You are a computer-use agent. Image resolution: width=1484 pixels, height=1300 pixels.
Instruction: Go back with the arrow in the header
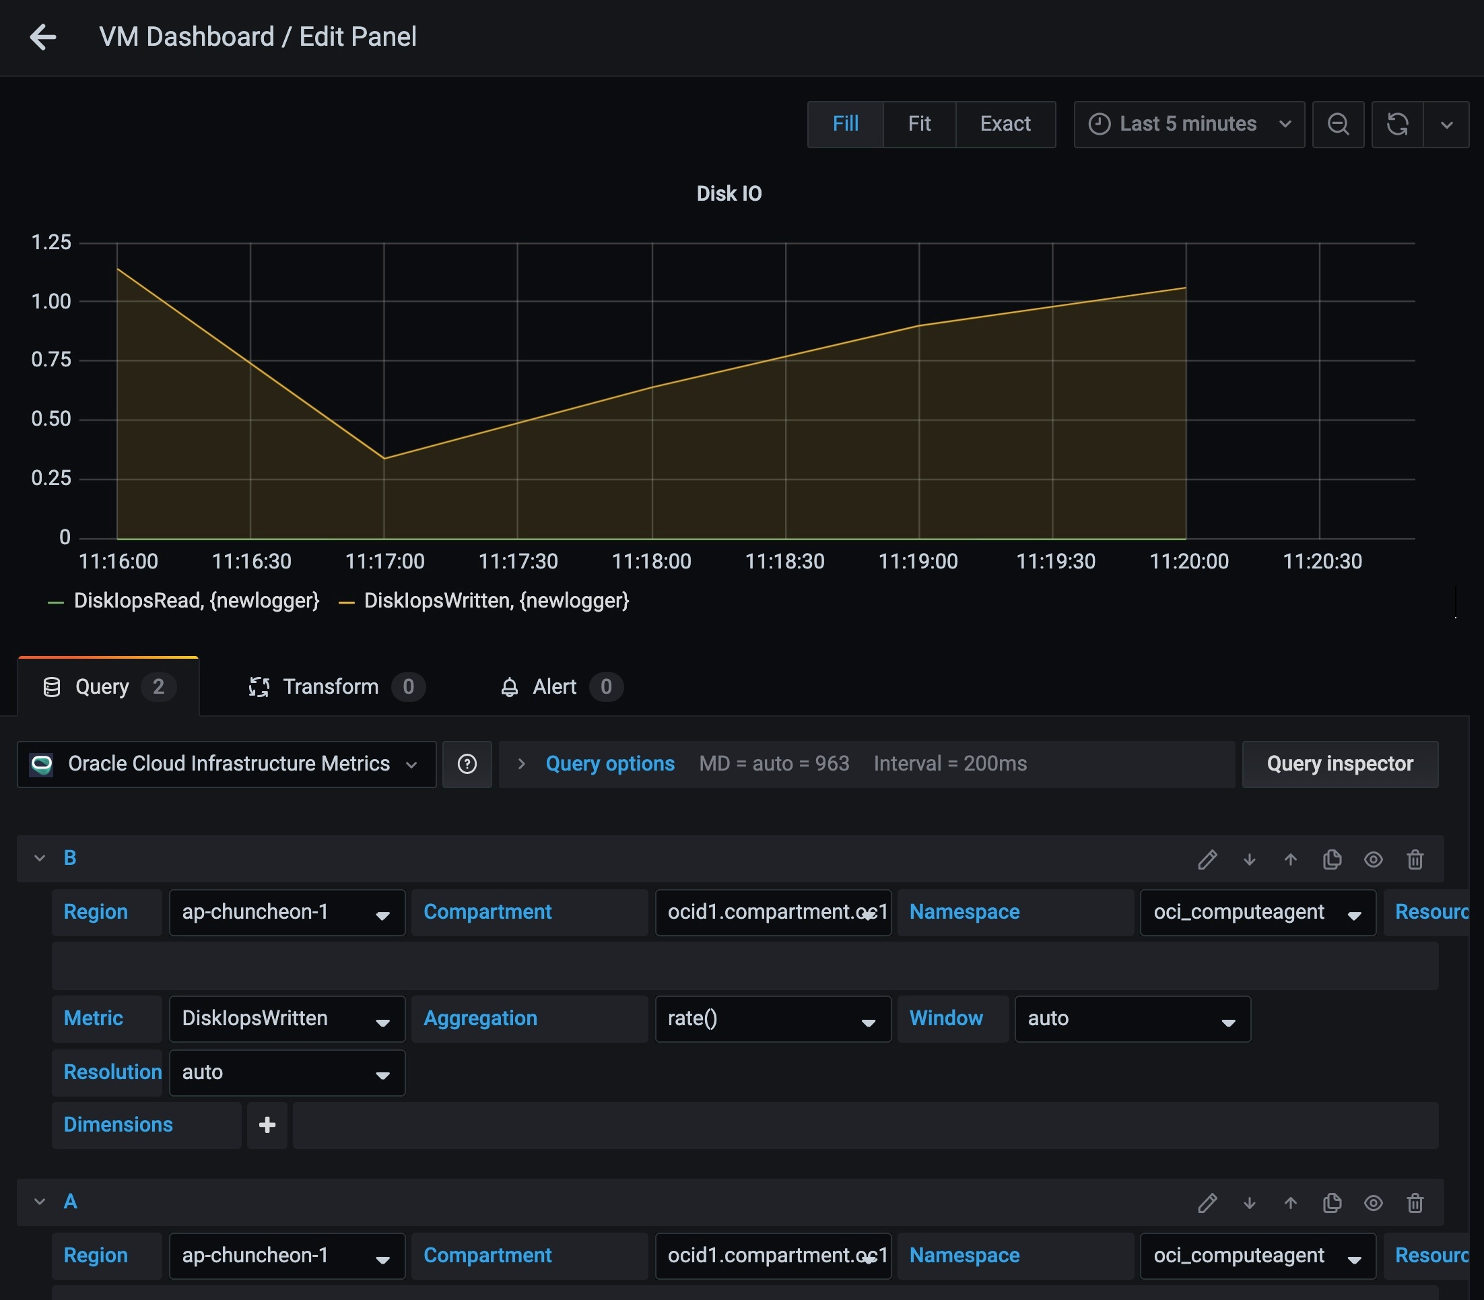click(43, 36)
